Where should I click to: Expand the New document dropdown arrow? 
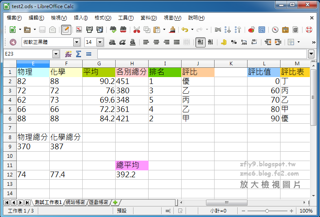[20, 30]
